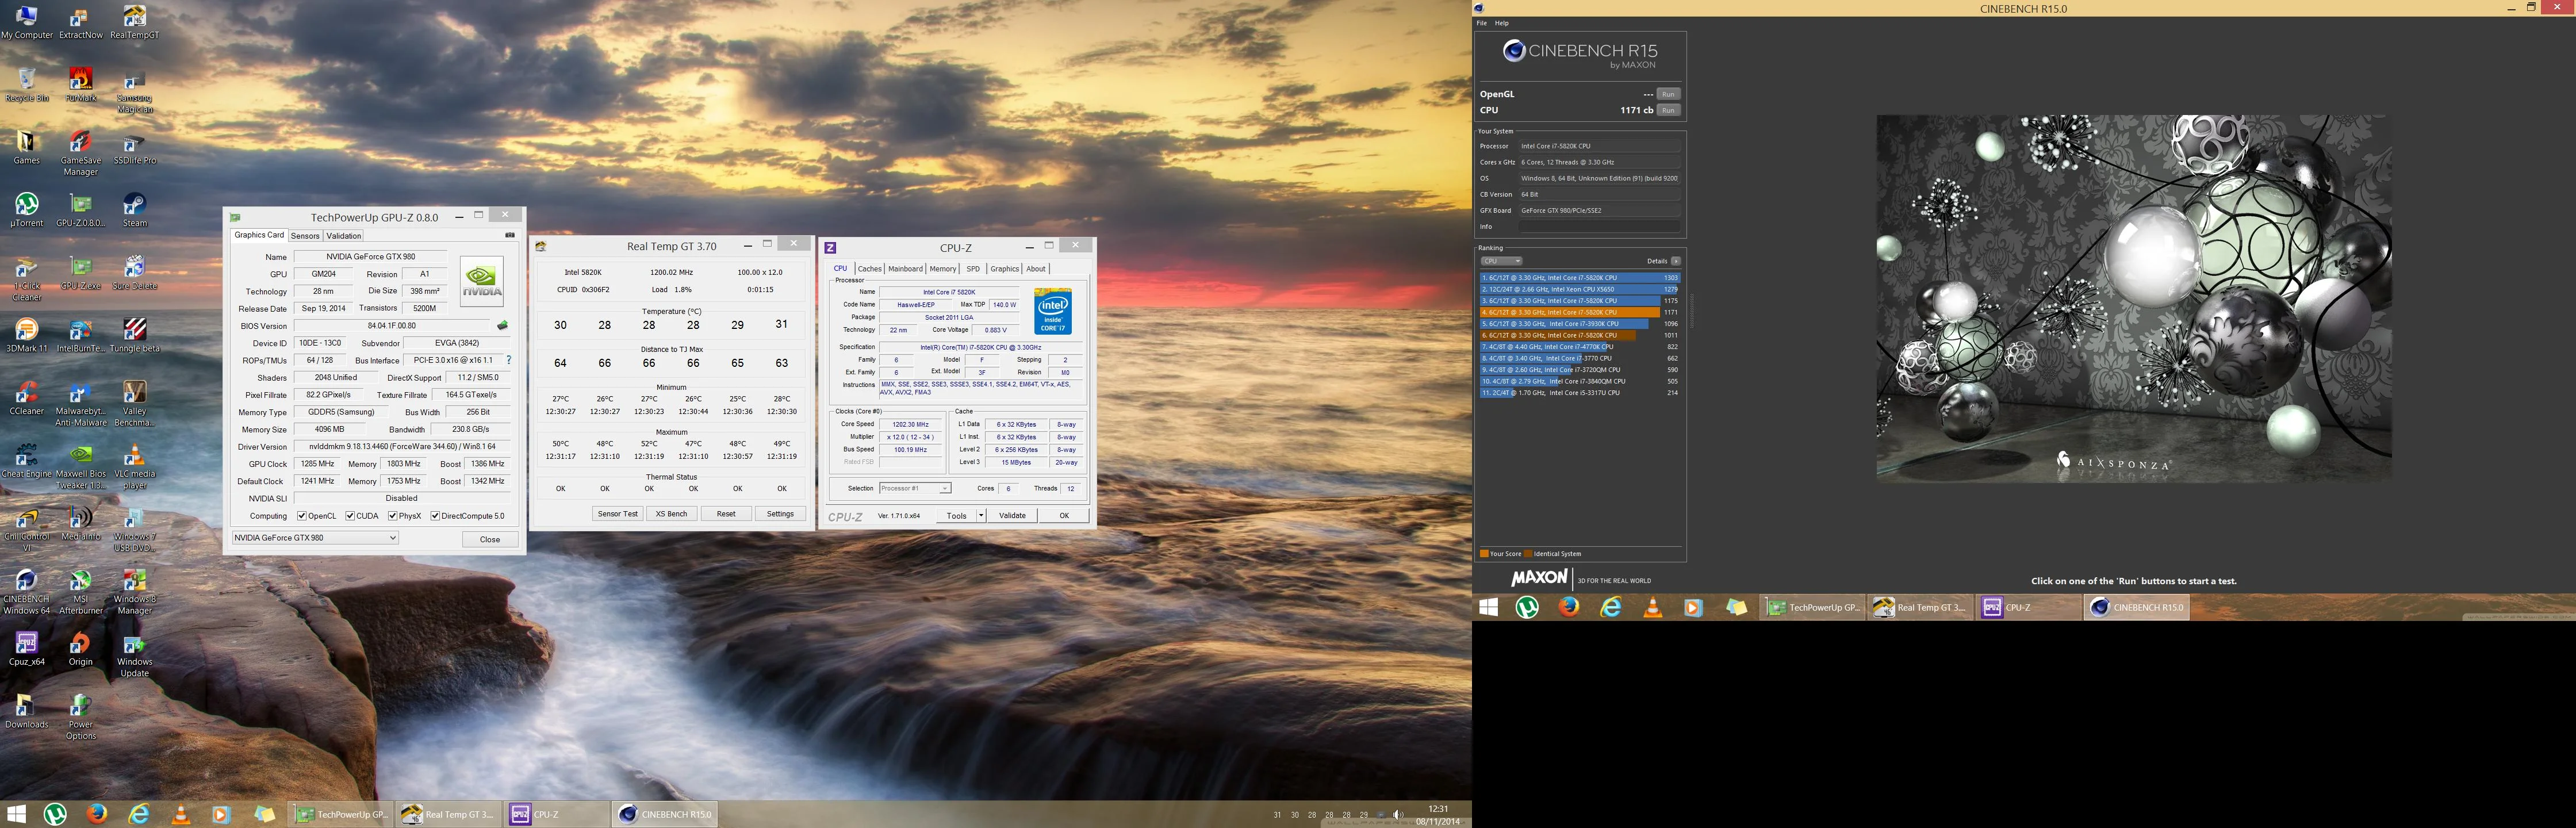
Task: Open the Steam desktop shortcut
Action: [x=135, y=210]
